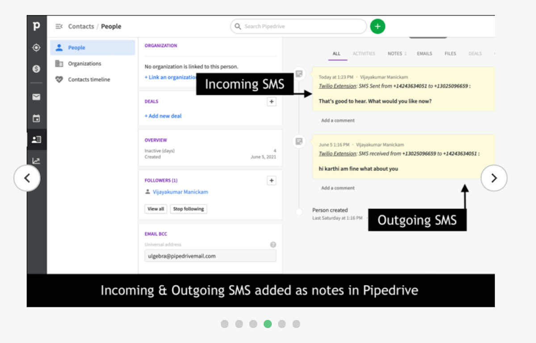Click plus icon in Followers section
The image size is (536, 343).
click(271, 180)
